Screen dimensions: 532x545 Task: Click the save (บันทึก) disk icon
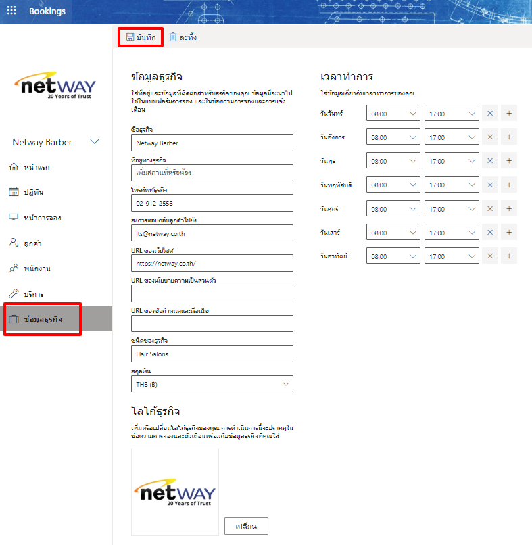[x=130, y=38]
